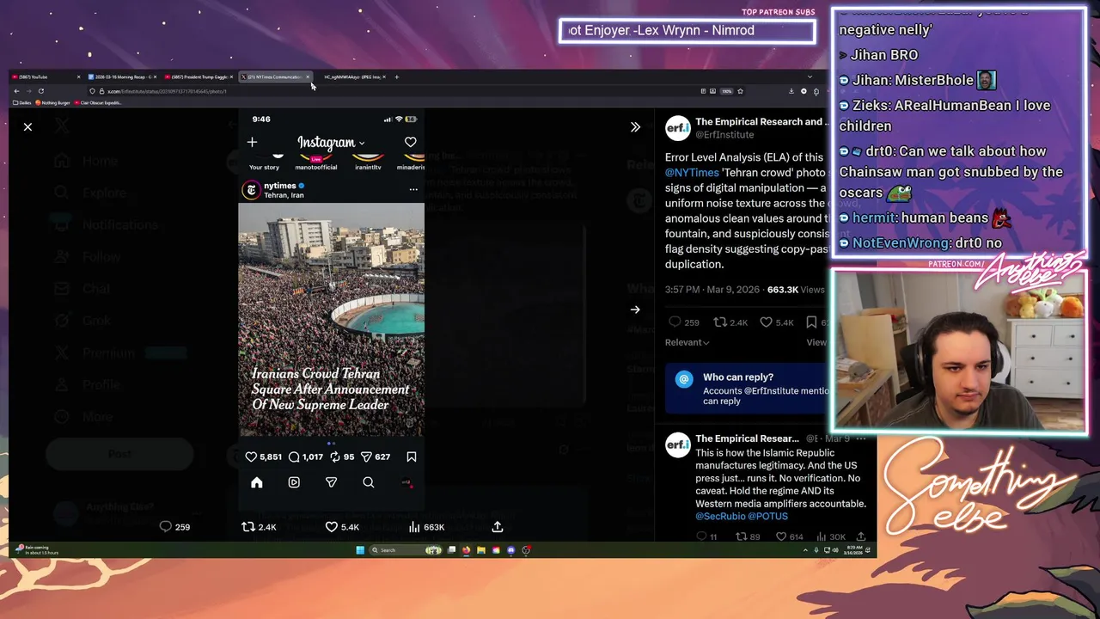
Task: Click the Tehran crowd photo
Action: click(331, 320)
